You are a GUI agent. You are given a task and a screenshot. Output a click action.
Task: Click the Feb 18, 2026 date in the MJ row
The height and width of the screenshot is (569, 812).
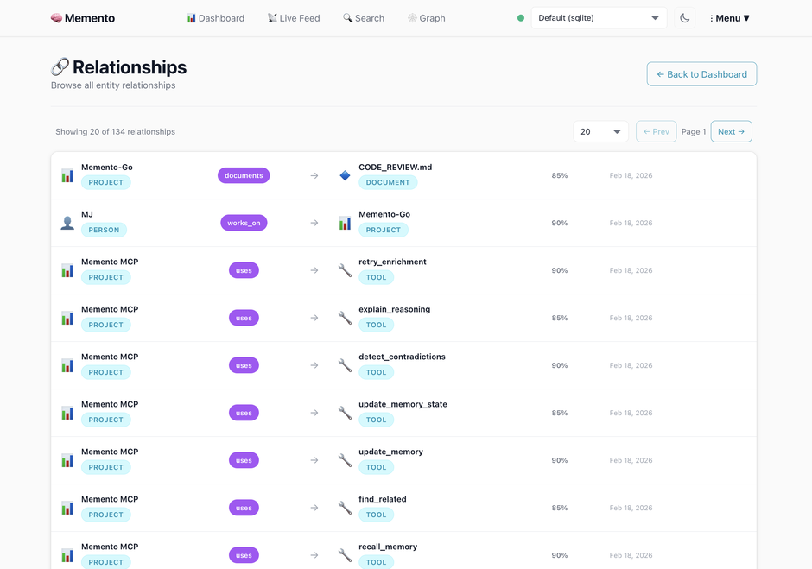(631, 223)
